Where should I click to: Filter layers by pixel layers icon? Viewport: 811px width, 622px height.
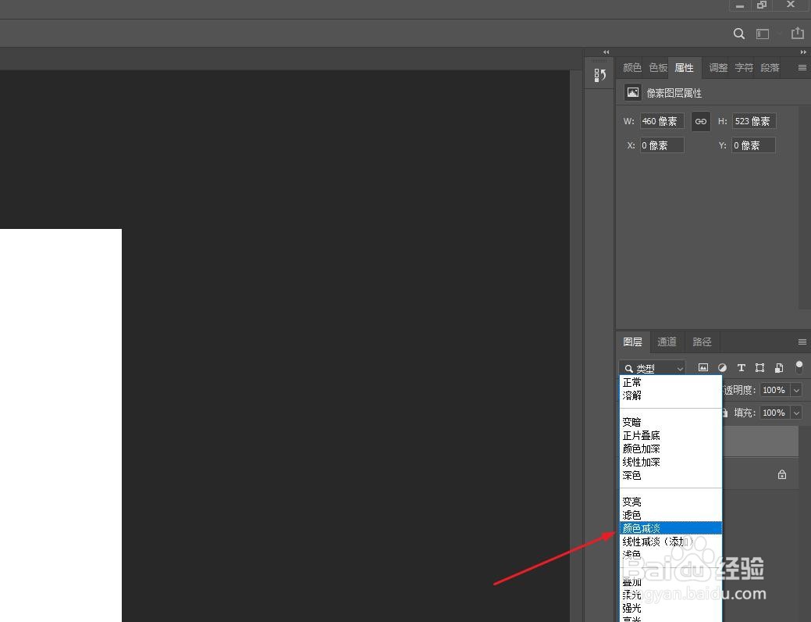703,368
